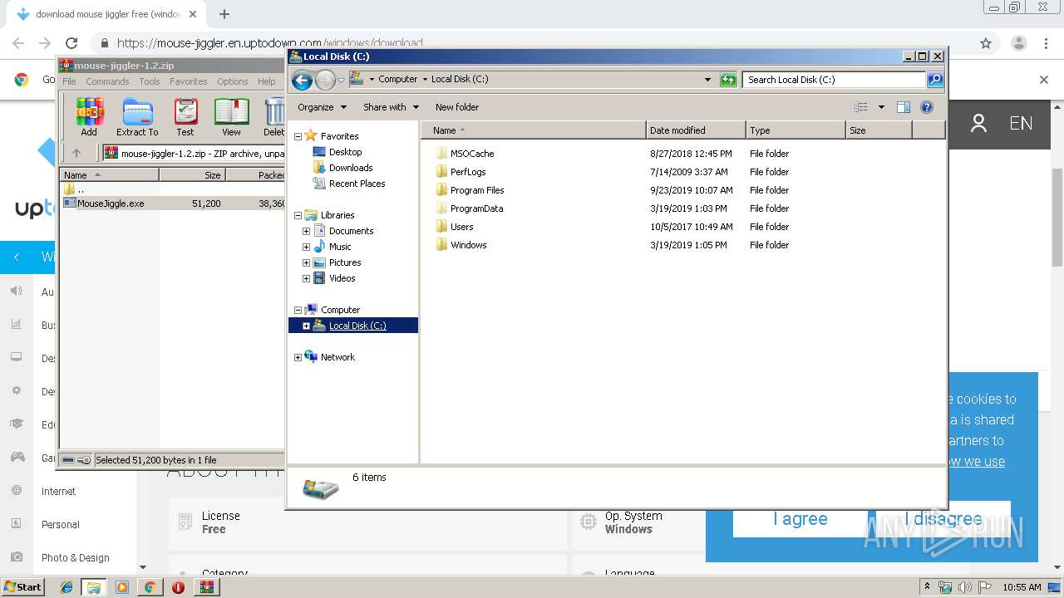
Task: Click WinRAR up-one-level arrow button
Action: tap(76, 153)
